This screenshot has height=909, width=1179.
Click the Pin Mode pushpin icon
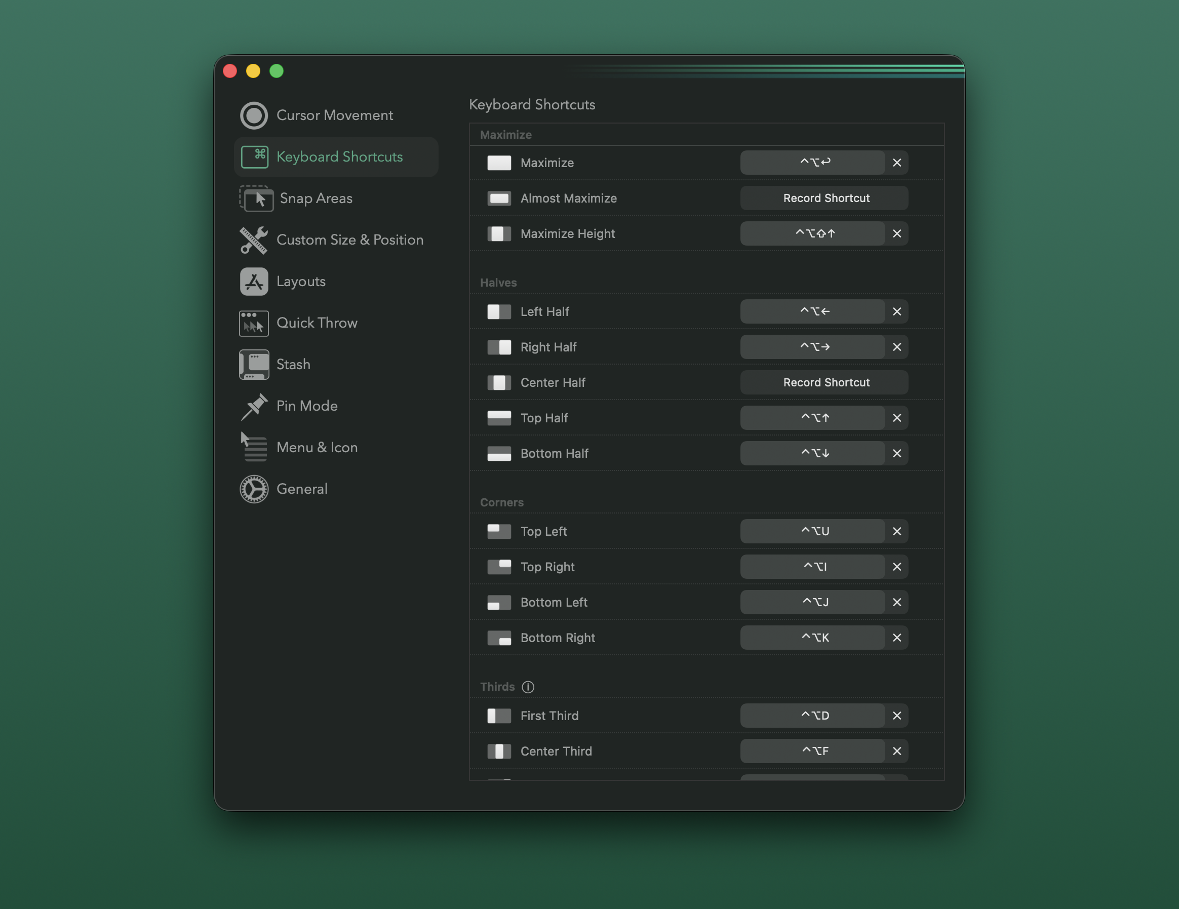tap(254, 407)
